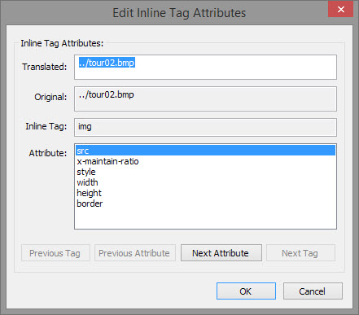Click the Previous Tag button

tap(55, 253)
